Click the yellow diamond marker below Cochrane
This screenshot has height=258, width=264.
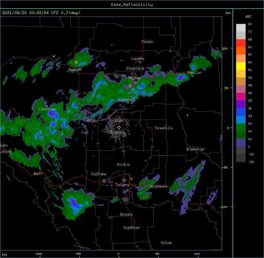[104, 181]
